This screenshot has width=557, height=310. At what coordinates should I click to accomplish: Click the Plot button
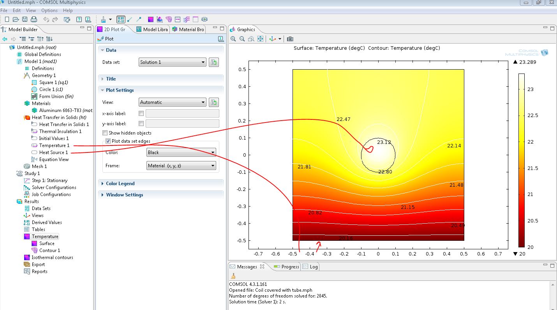click(106, 39)
